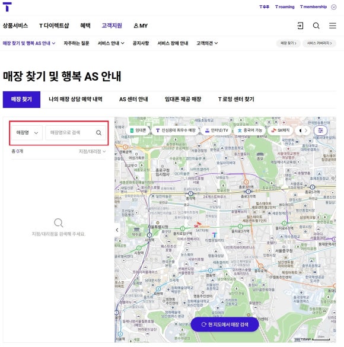The height and width of the screenshot is (347, 344).
Task: Click the 덕수궁 palace icon on map
Action: click(136, 230)
